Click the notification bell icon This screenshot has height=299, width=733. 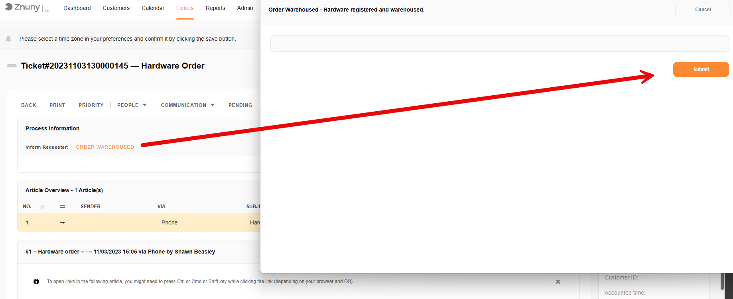click(x=8, y=39)
